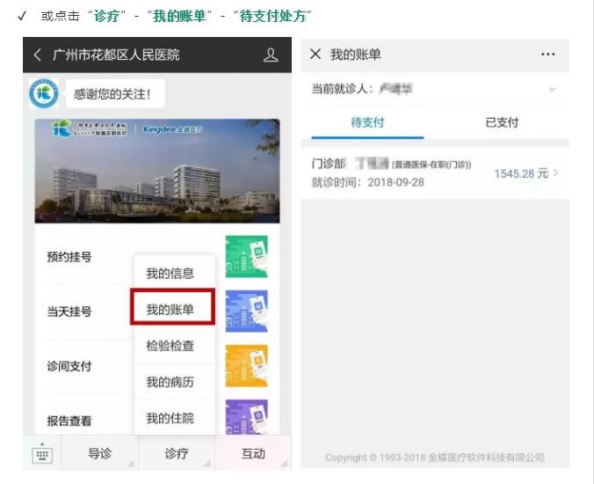Expand the 1545.28 元 bill details arrow
The width and height of the screenshot is (594, 484).
point(556,173)
